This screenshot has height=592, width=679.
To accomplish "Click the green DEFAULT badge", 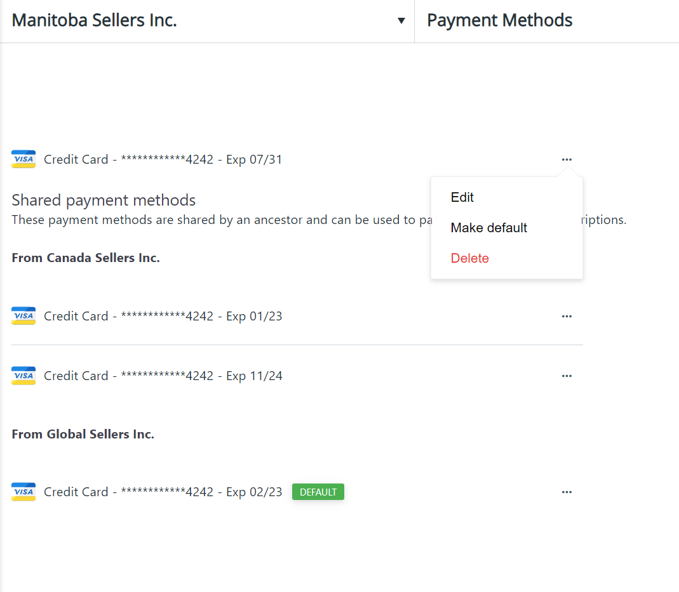I will pos(318,492).
